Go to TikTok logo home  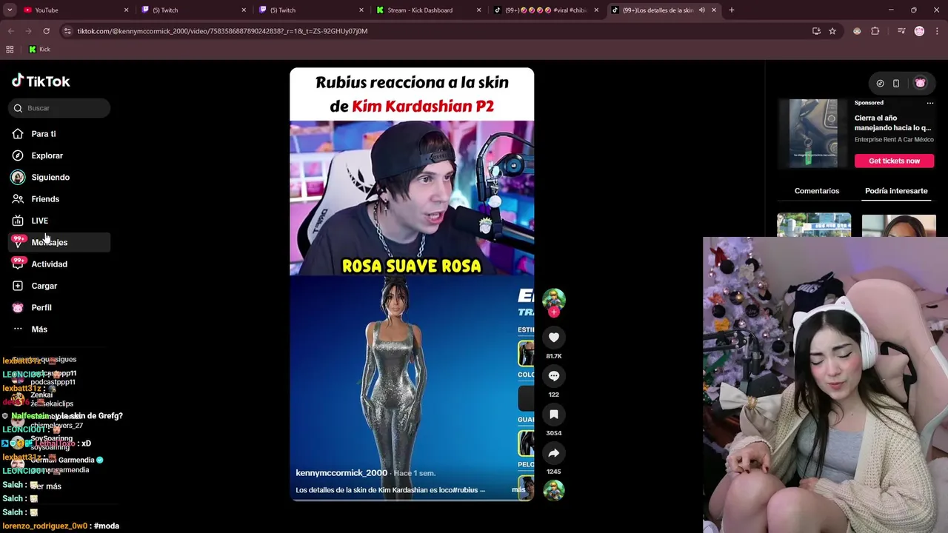(41, 81)
